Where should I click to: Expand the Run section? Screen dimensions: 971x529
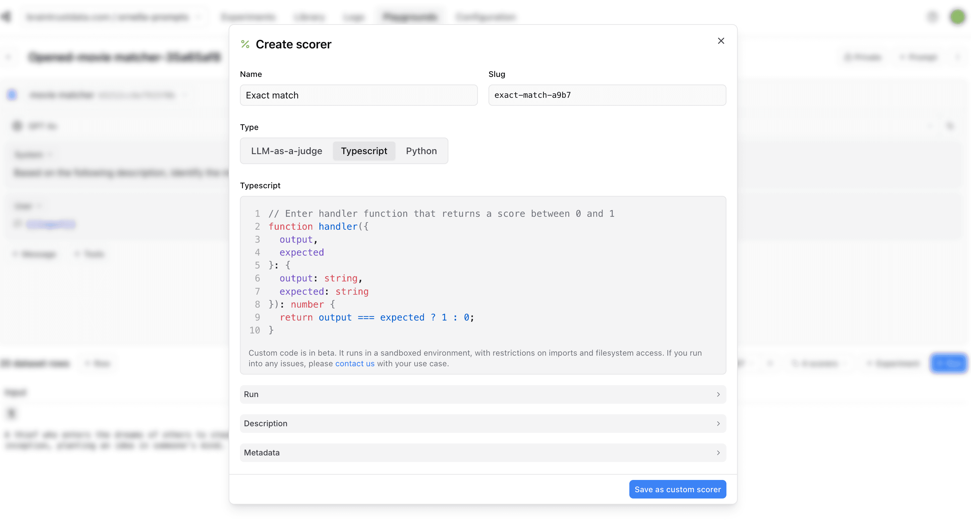pos(483,393)
